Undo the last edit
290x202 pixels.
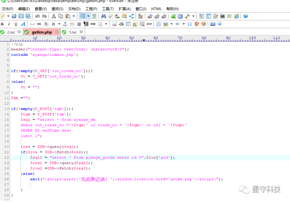pos(37,16)
